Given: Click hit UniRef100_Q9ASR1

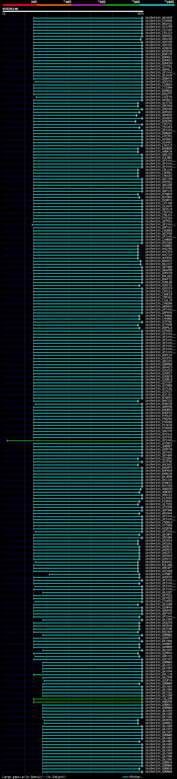Looking at the screenshot, I should (159, 36).
